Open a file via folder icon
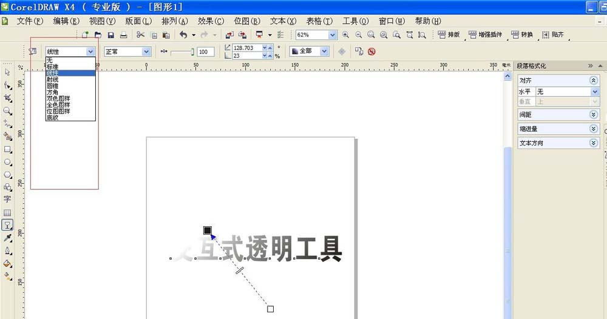Screen dimensions: 607x319 click(98, 35)
